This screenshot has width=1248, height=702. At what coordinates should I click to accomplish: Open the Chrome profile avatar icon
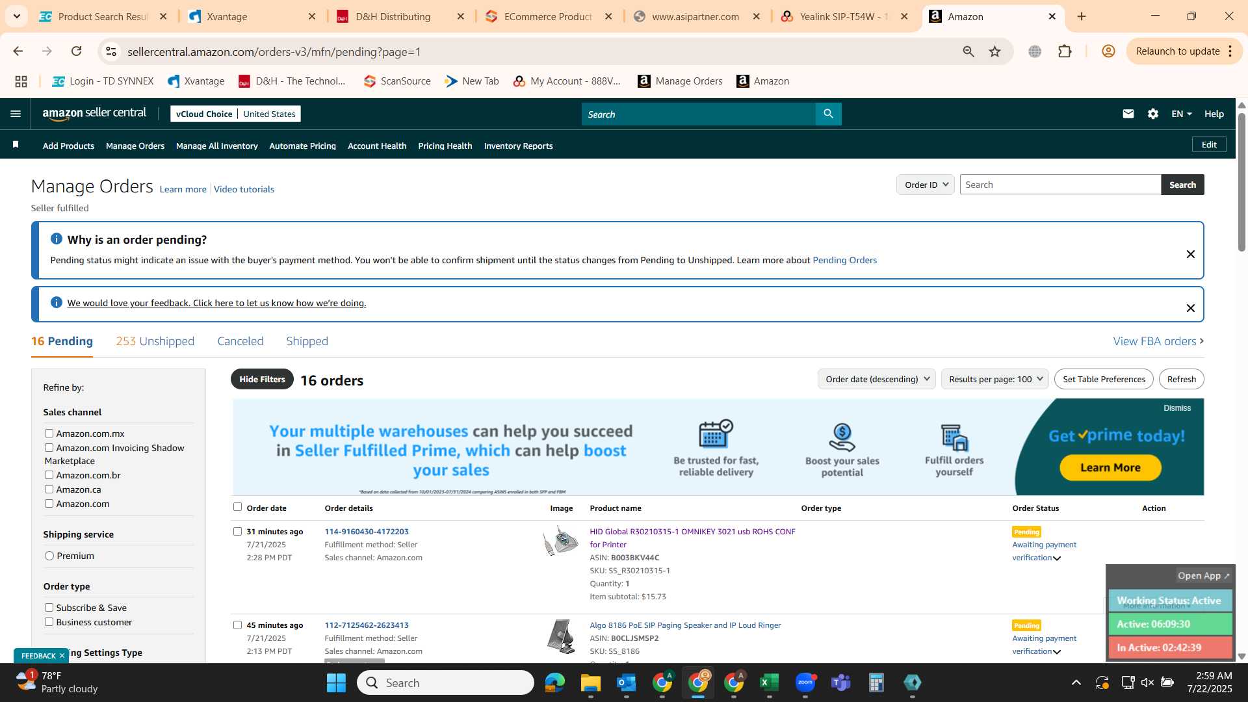[1108, 51]
